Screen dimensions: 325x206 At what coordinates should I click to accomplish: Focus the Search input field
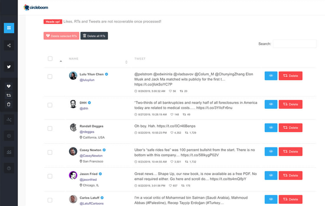tap(295, 44)
